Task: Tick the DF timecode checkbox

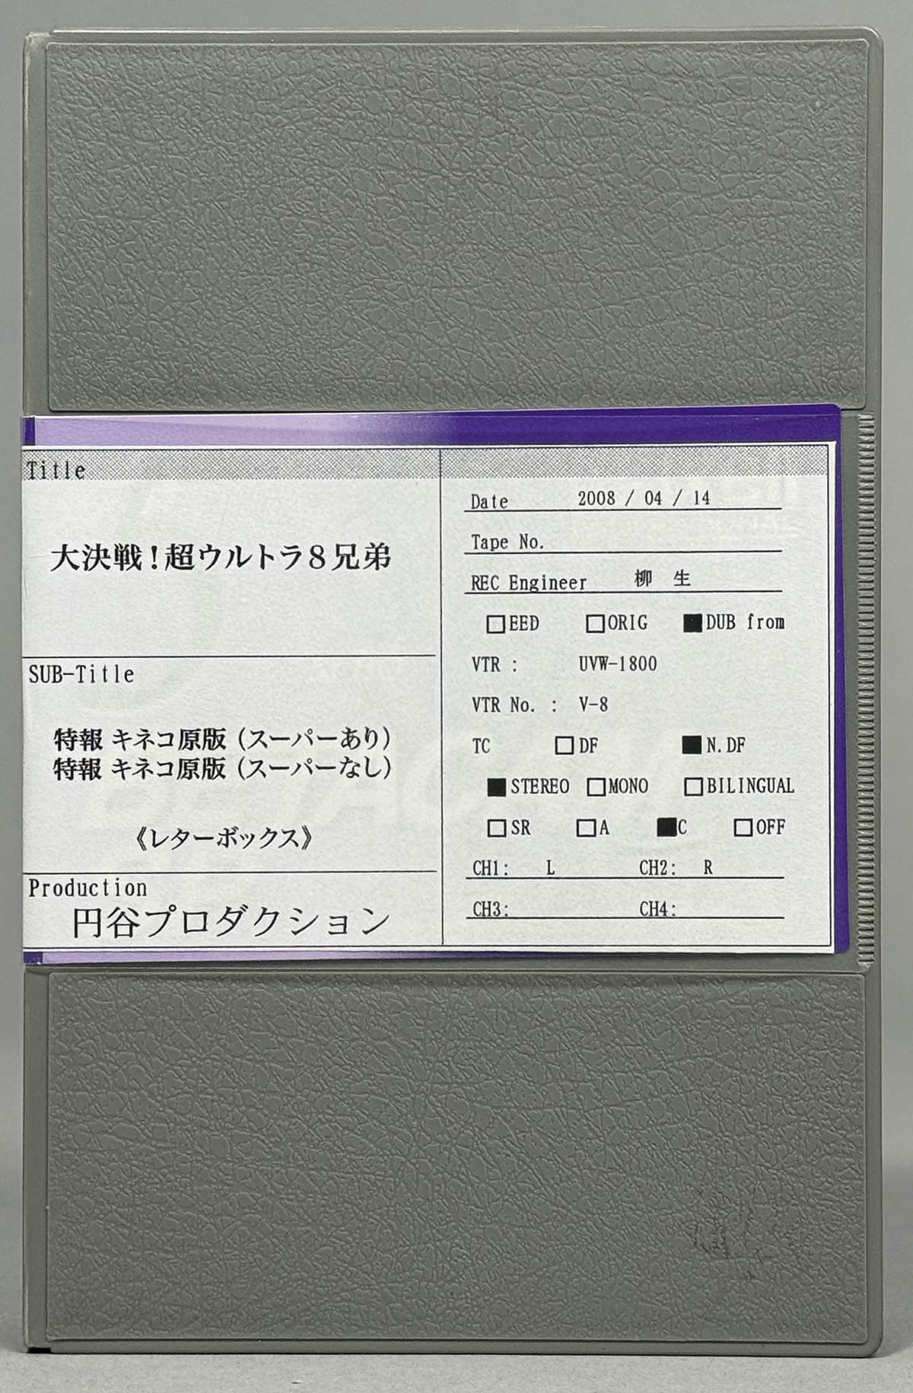Action: [x=565, y=746]
